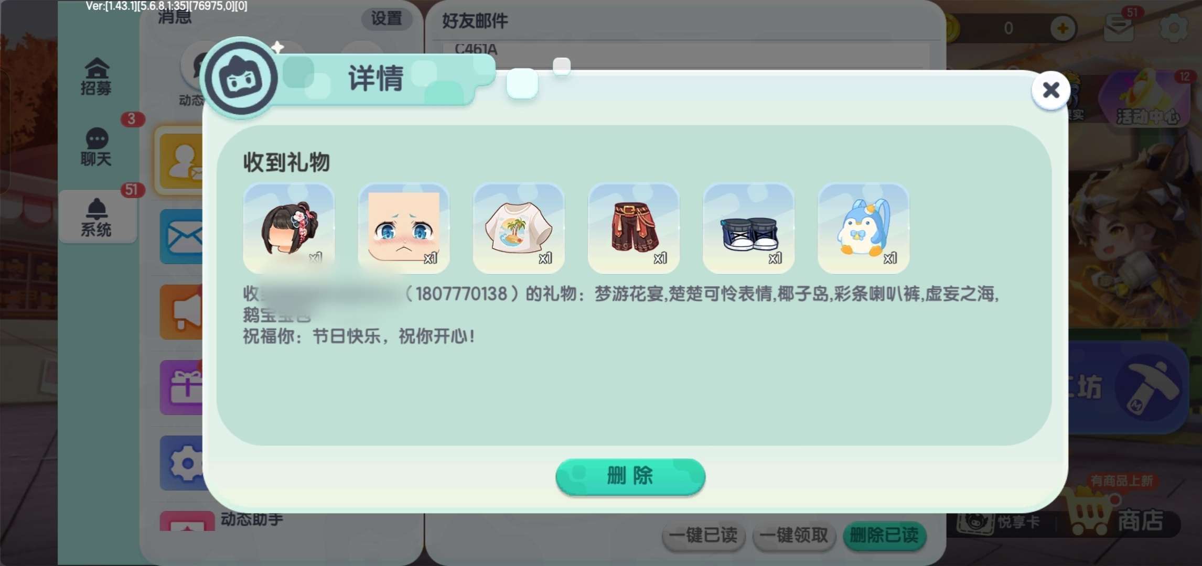
Task: Open the settings gear icon top right
Action: [1174, 27]
